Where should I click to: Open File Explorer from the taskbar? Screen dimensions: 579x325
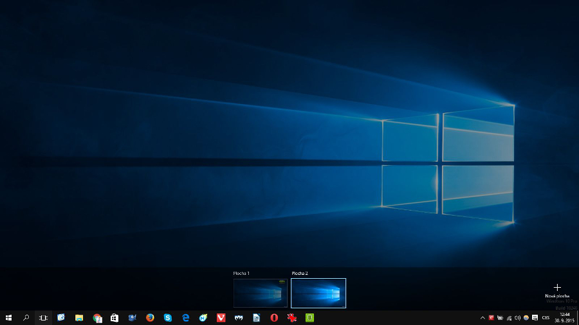[79, 317]
